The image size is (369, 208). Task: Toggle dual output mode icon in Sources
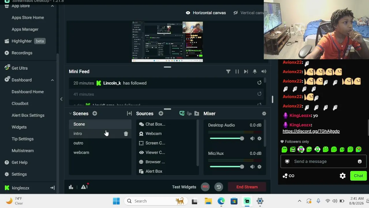(x=182, y=114)
